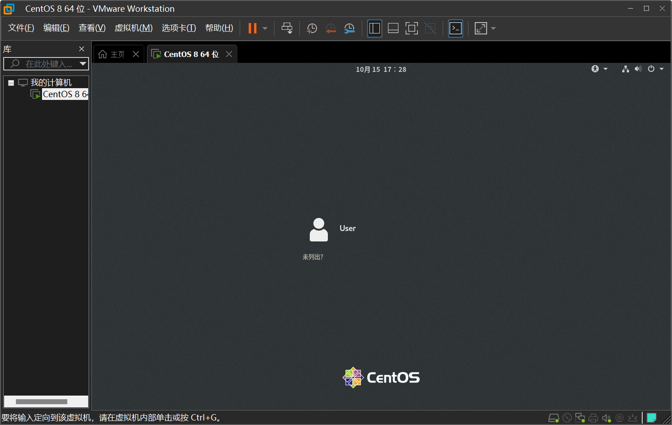
Task: Collapse the 我的计算机 tree node
Action: coord(11,83)
